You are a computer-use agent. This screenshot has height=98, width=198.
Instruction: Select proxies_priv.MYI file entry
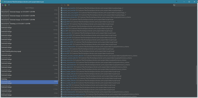coord(68,44)
